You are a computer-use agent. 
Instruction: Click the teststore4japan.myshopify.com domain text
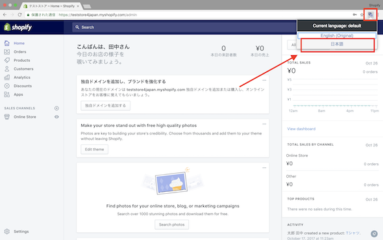point(156,90)
